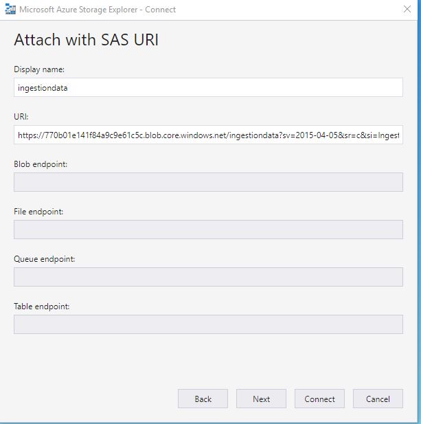Proceed with the Next button
This screenshot has width=421, height=424.
(261, 399)
